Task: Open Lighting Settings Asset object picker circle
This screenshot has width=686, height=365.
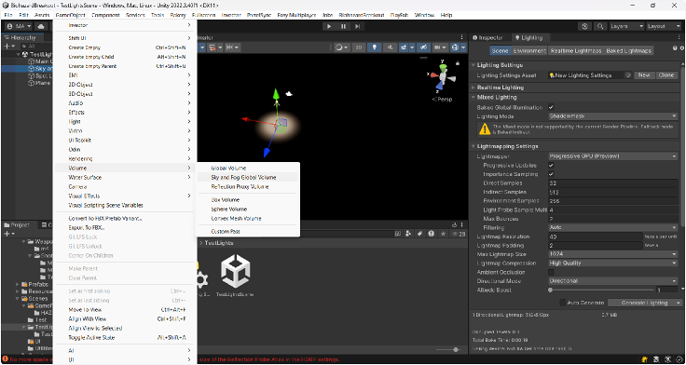Action: (628, 75)
